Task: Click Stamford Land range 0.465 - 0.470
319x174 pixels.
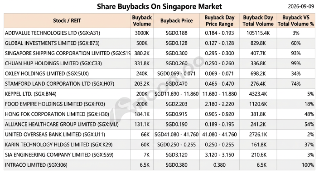Action: [x=219, y=84]
